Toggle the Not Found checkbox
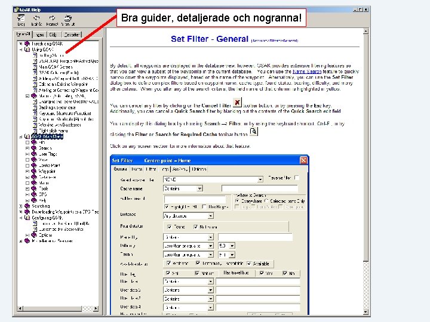 click(195, 227)
